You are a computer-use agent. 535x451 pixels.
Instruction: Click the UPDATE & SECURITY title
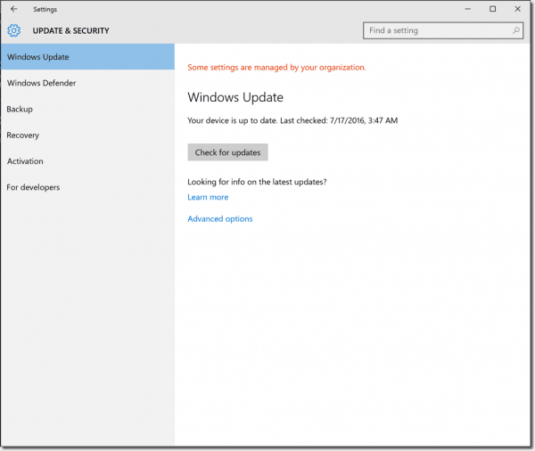(71, 30)
